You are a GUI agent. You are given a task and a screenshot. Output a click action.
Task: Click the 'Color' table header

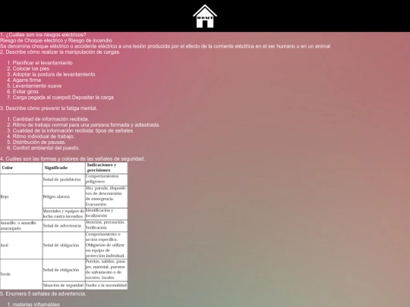(x=21, y=168)
